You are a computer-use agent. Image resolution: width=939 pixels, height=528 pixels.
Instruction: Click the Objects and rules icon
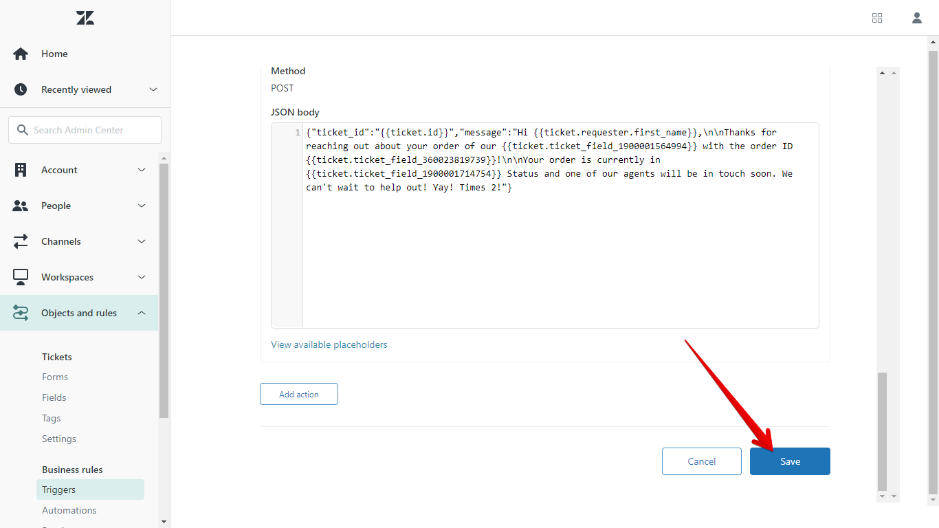(21, 313)
